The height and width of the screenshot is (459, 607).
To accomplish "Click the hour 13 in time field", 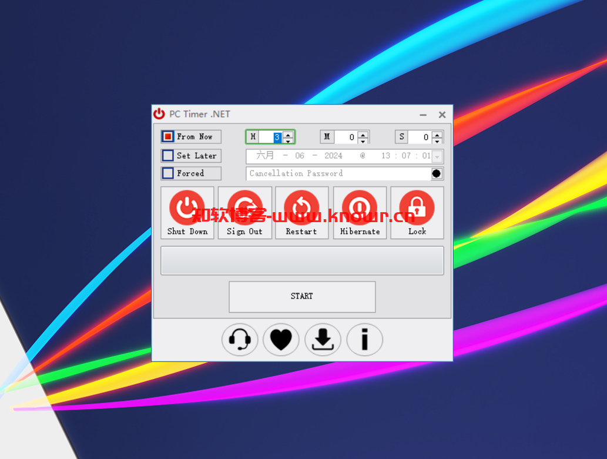I will pyautogui.click(x=385, y=156).
